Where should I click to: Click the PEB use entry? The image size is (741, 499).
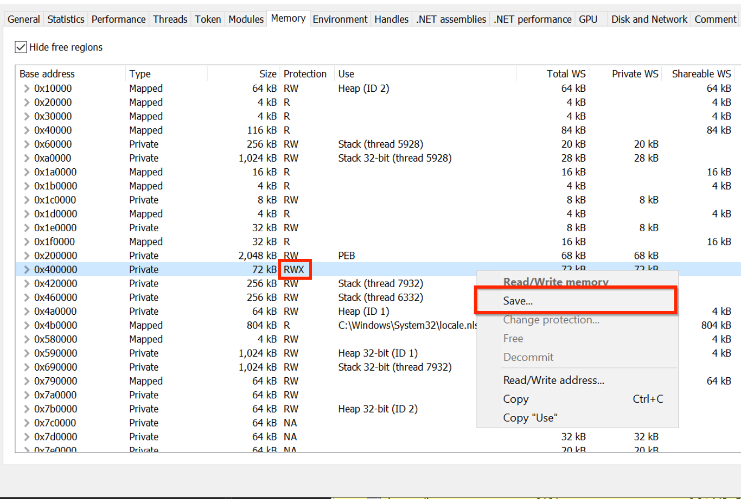(x=346, y=256)
